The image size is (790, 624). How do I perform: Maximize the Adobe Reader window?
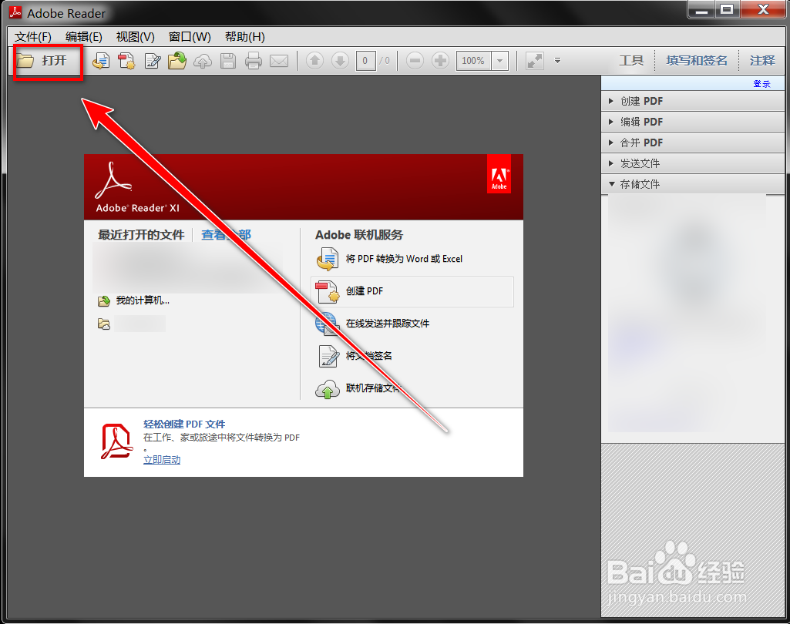pyautogui.click(x=727, y=9)
